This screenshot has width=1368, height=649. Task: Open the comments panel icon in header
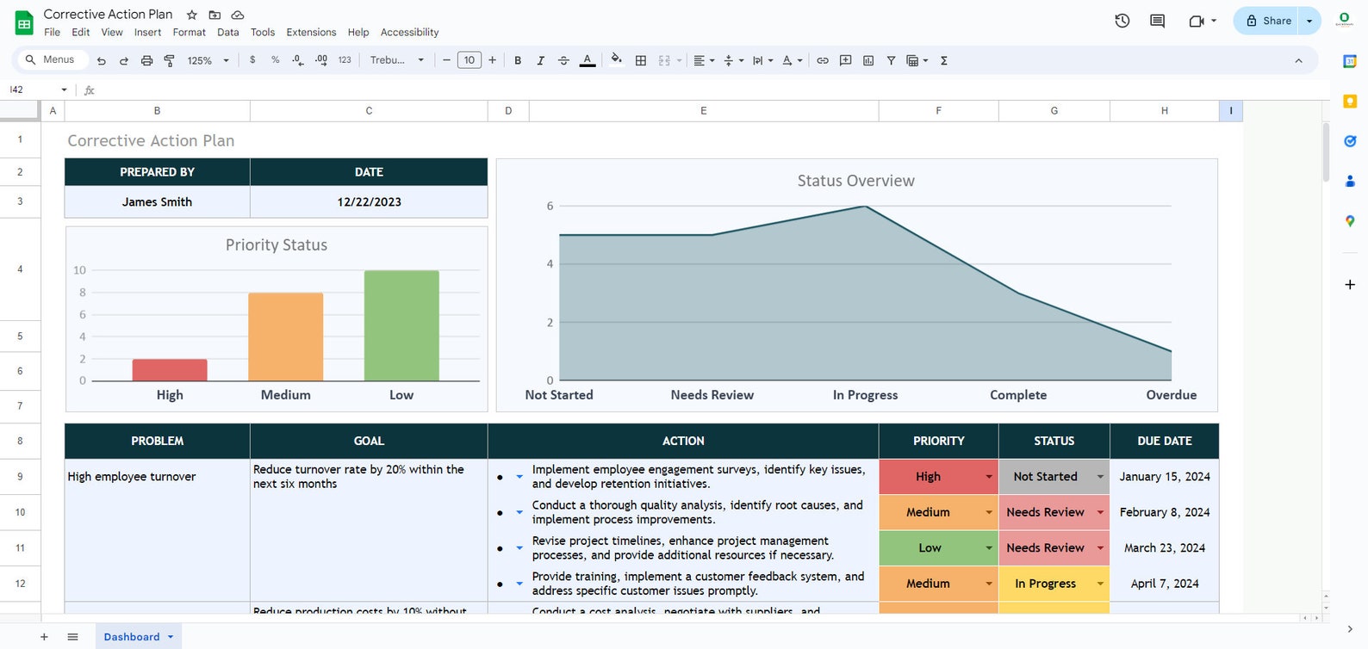tap(1157, 21)
